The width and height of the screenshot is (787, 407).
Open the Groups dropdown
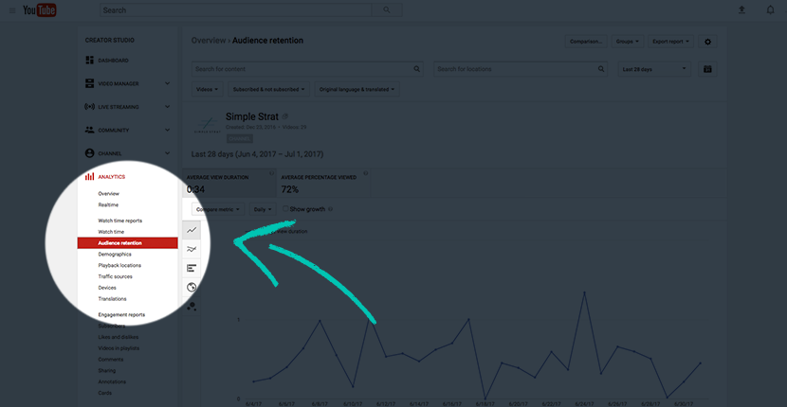(628, 42)
